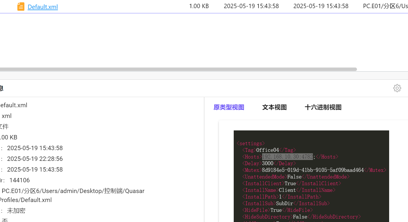The height and width of the screenshot is (222, 408).
Task: Click the Delay value 3000
Action: tap(268, 163)
